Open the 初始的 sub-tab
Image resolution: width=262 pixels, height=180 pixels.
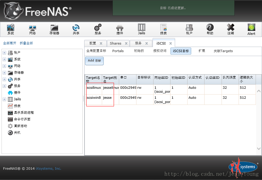tap(139, 51)
